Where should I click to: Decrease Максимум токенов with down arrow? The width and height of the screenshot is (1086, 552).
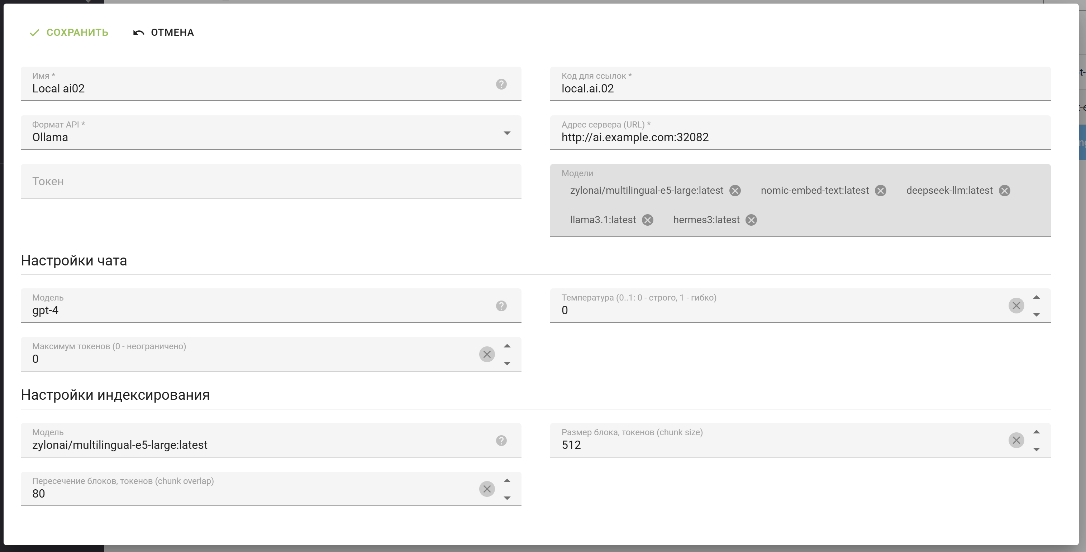[x=507, y=364]
